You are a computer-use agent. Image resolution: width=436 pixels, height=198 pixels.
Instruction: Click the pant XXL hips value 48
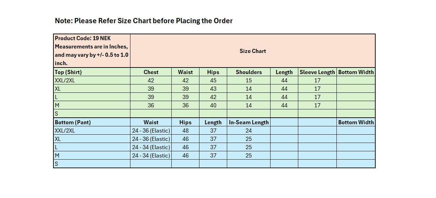click(186, 130)
